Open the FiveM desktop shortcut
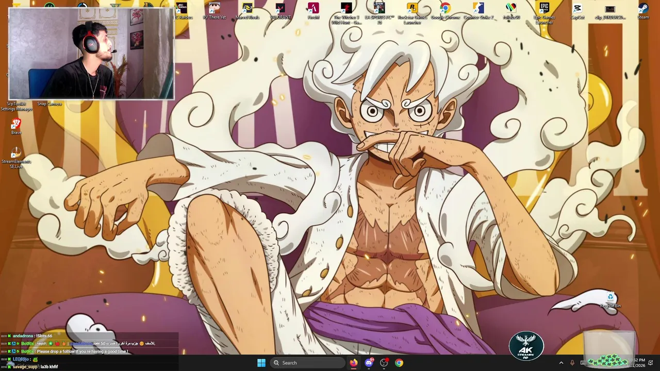Viewport: 660px width, 371px height. (x=313, y=11)
